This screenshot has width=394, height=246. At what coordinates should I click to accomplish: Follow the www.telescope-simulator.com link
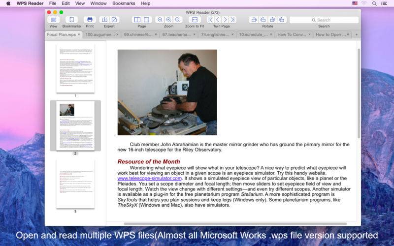(150, 178)
